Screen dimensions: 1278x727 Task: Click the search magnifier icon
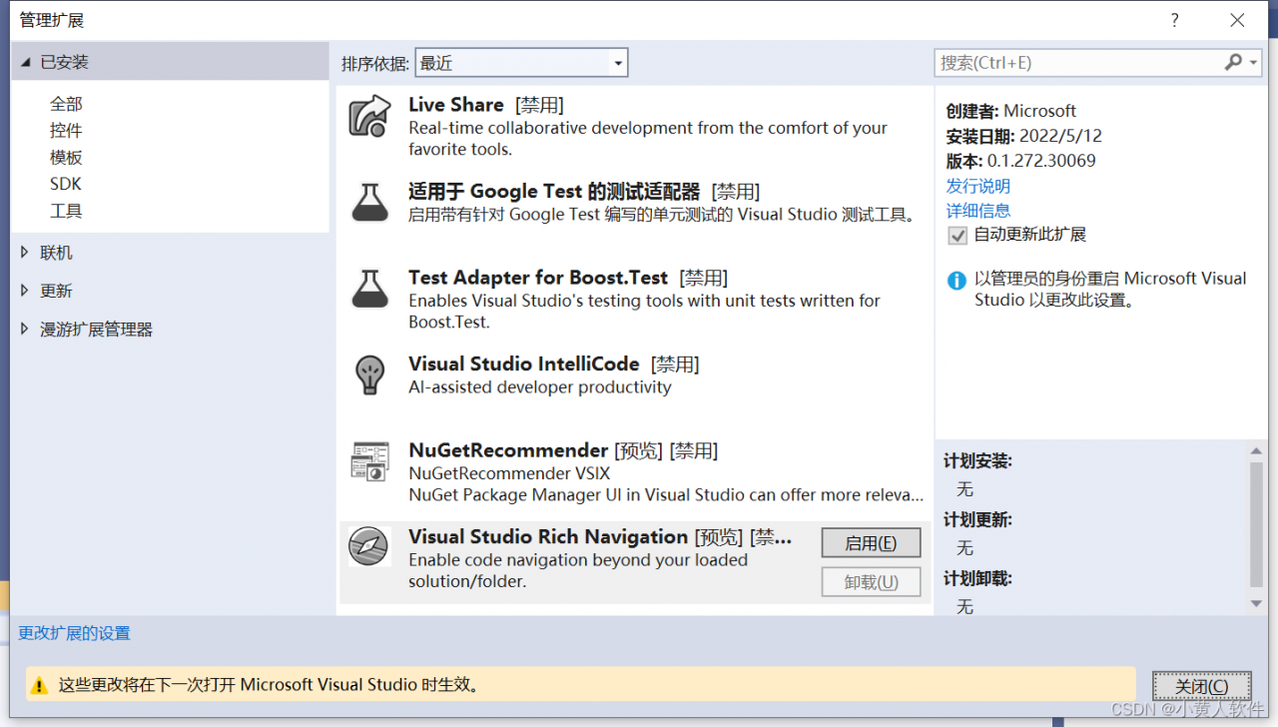tap(1234, 62)
